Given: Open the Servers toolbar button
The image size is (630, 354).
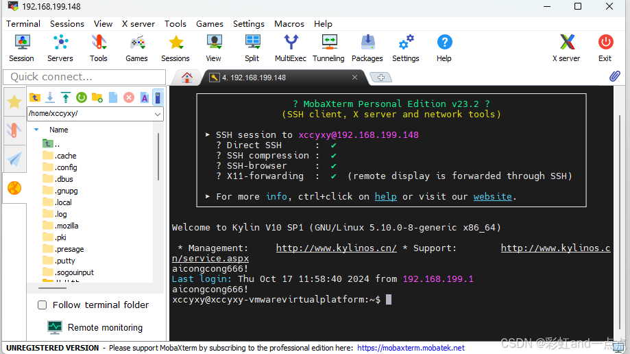Looking at the screenshot, I should [x=60, y=48].
